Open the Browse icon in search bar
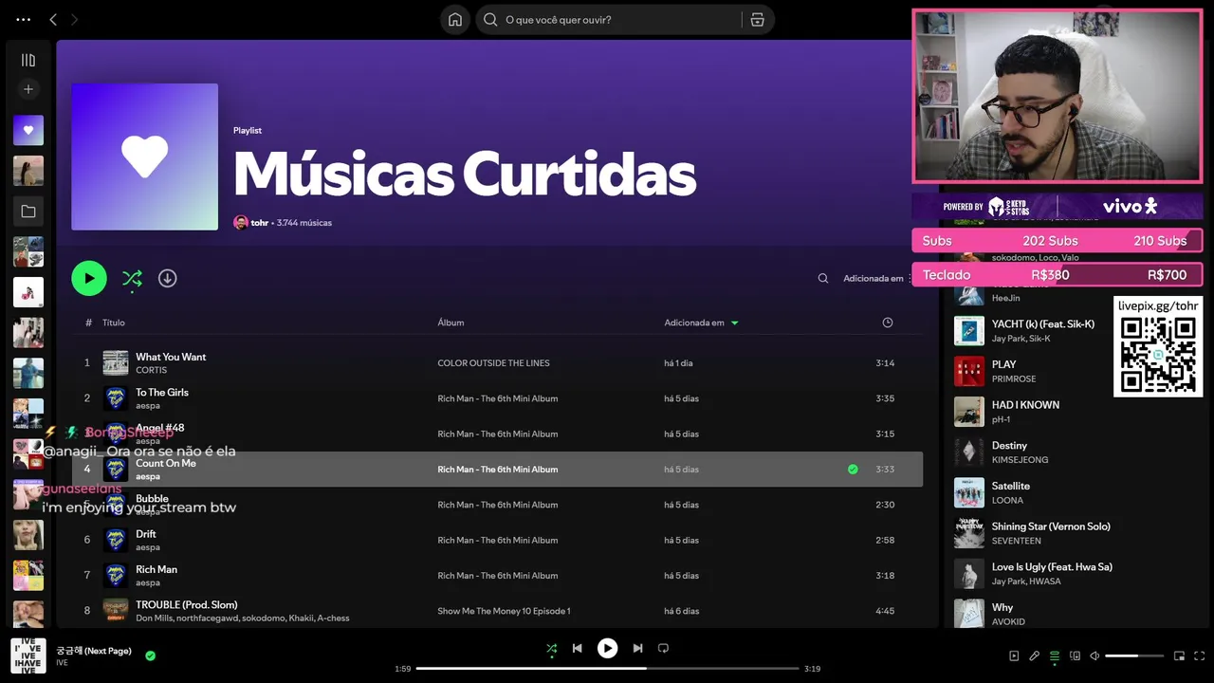Screen dimensions: 1214x683 click(x=757, y=19)
